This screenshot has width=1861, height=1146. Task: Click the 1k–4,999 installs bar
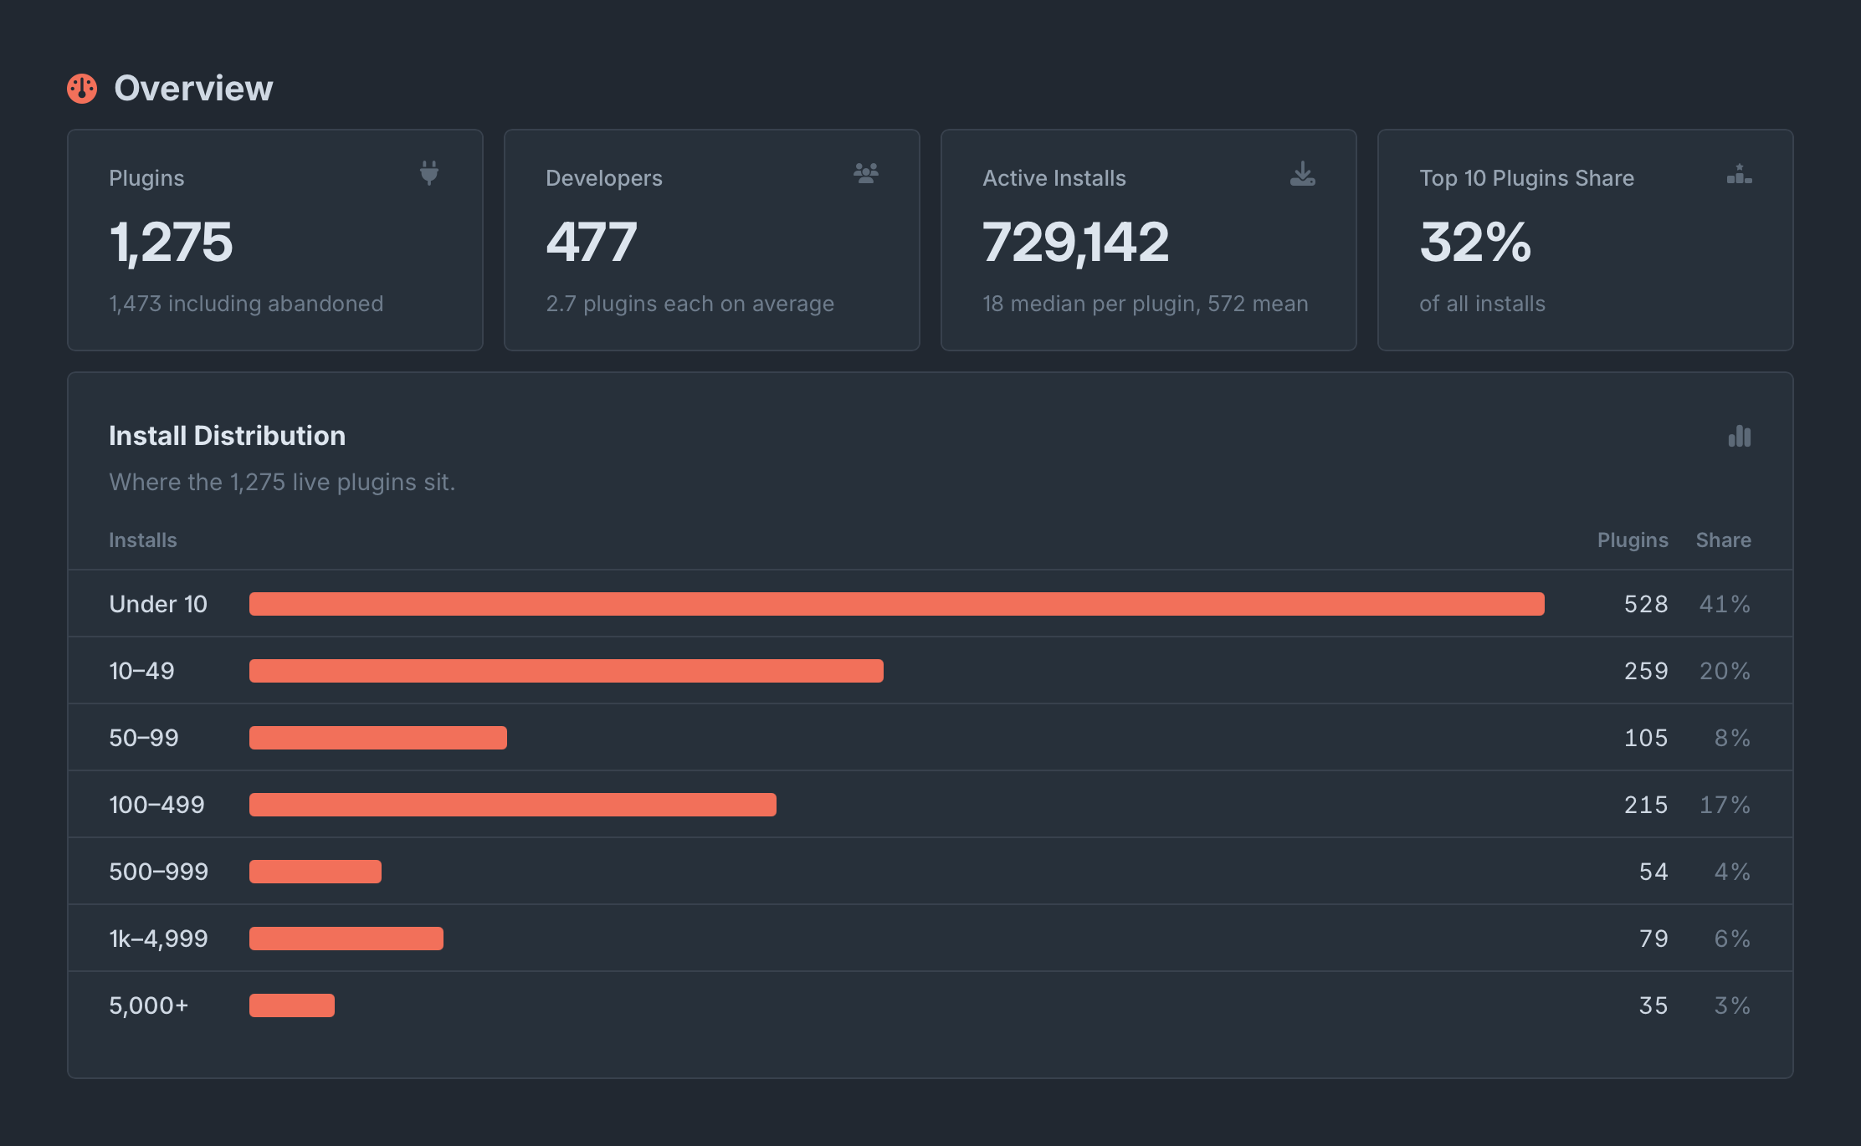tap(346, 939)
